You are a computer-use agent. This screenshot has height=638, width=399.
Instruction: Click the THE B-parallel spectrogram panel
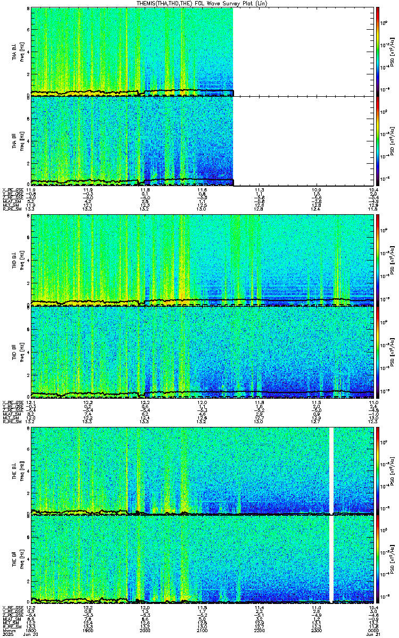pyautogui.click(x=203, y=558)
